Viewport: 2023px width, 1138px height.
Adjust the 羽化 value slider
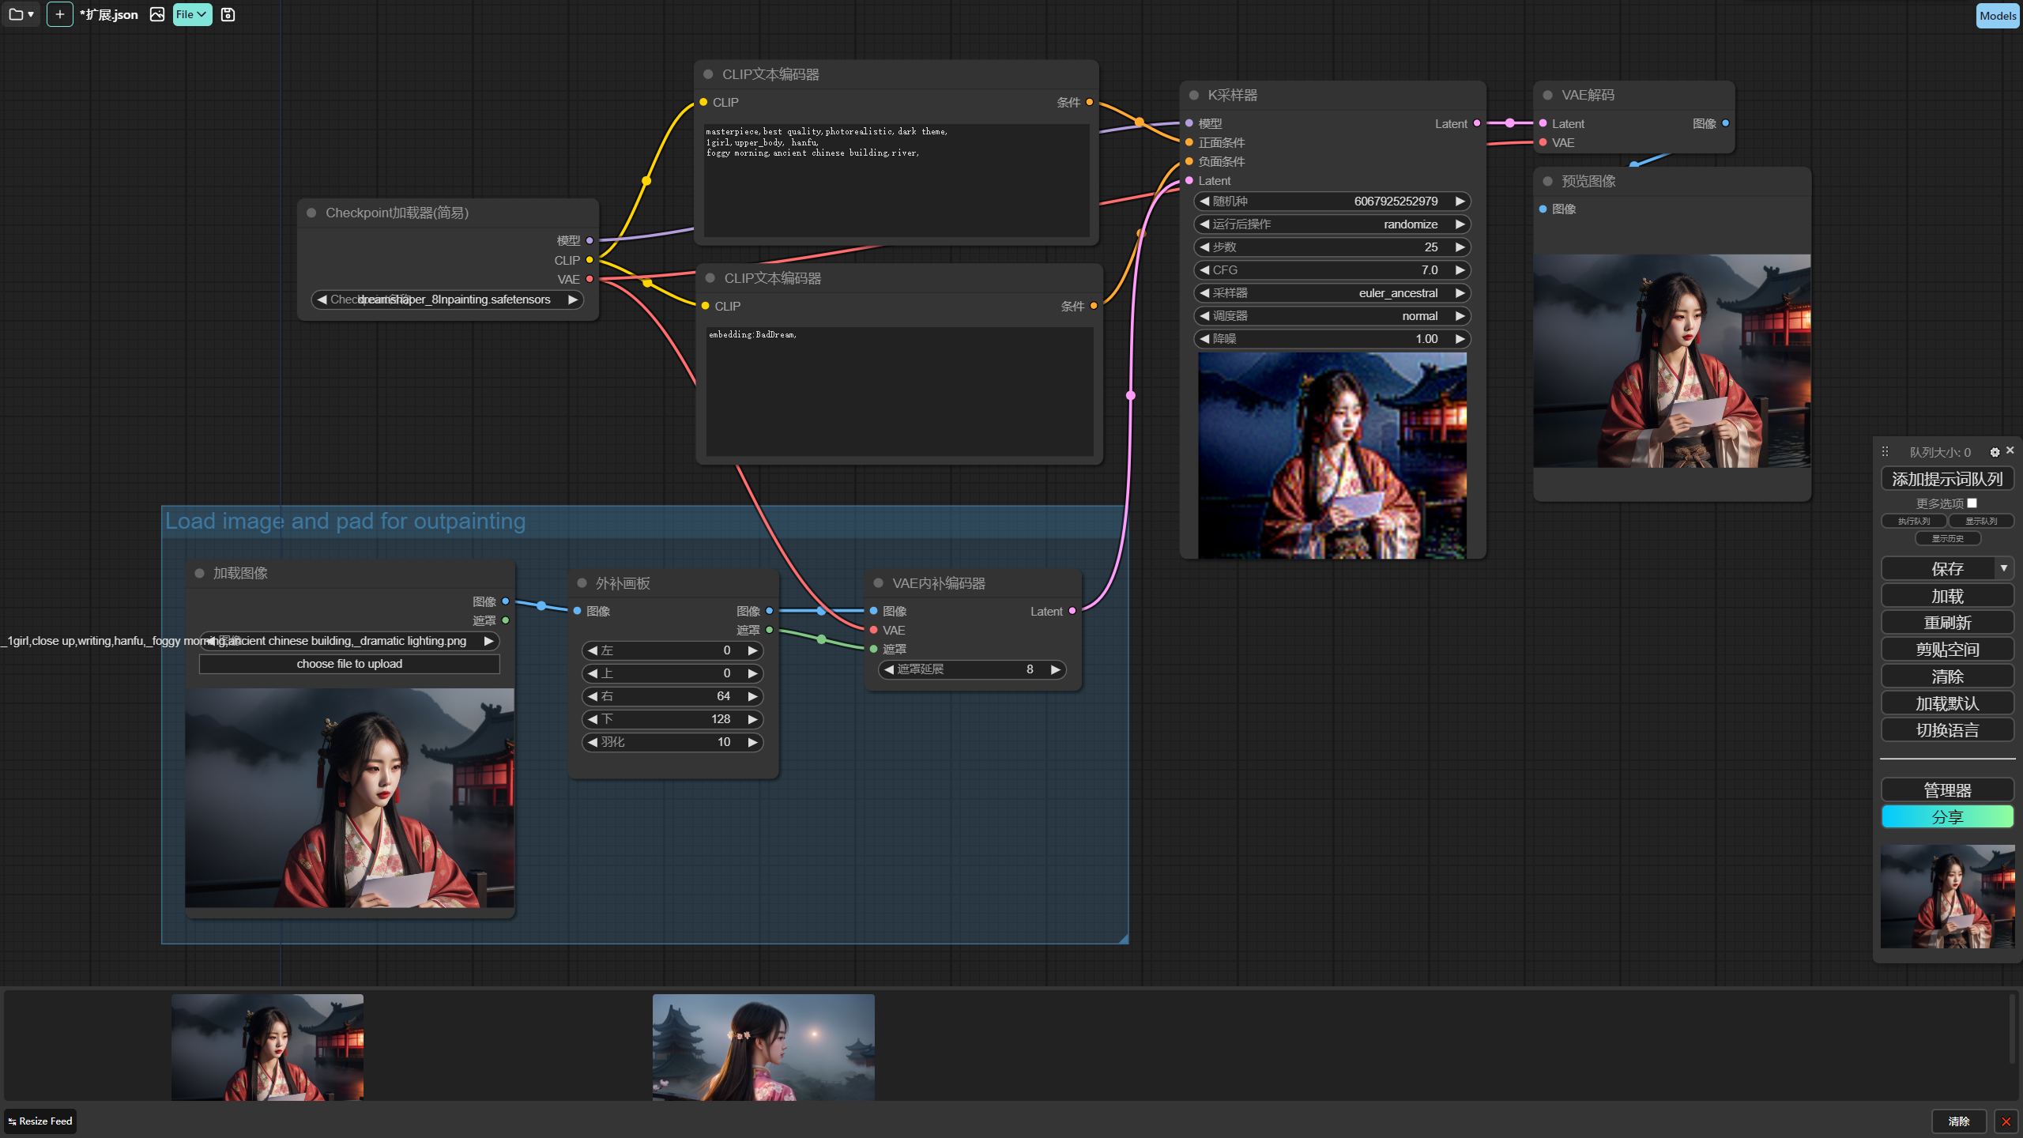(x=672, y=742)
